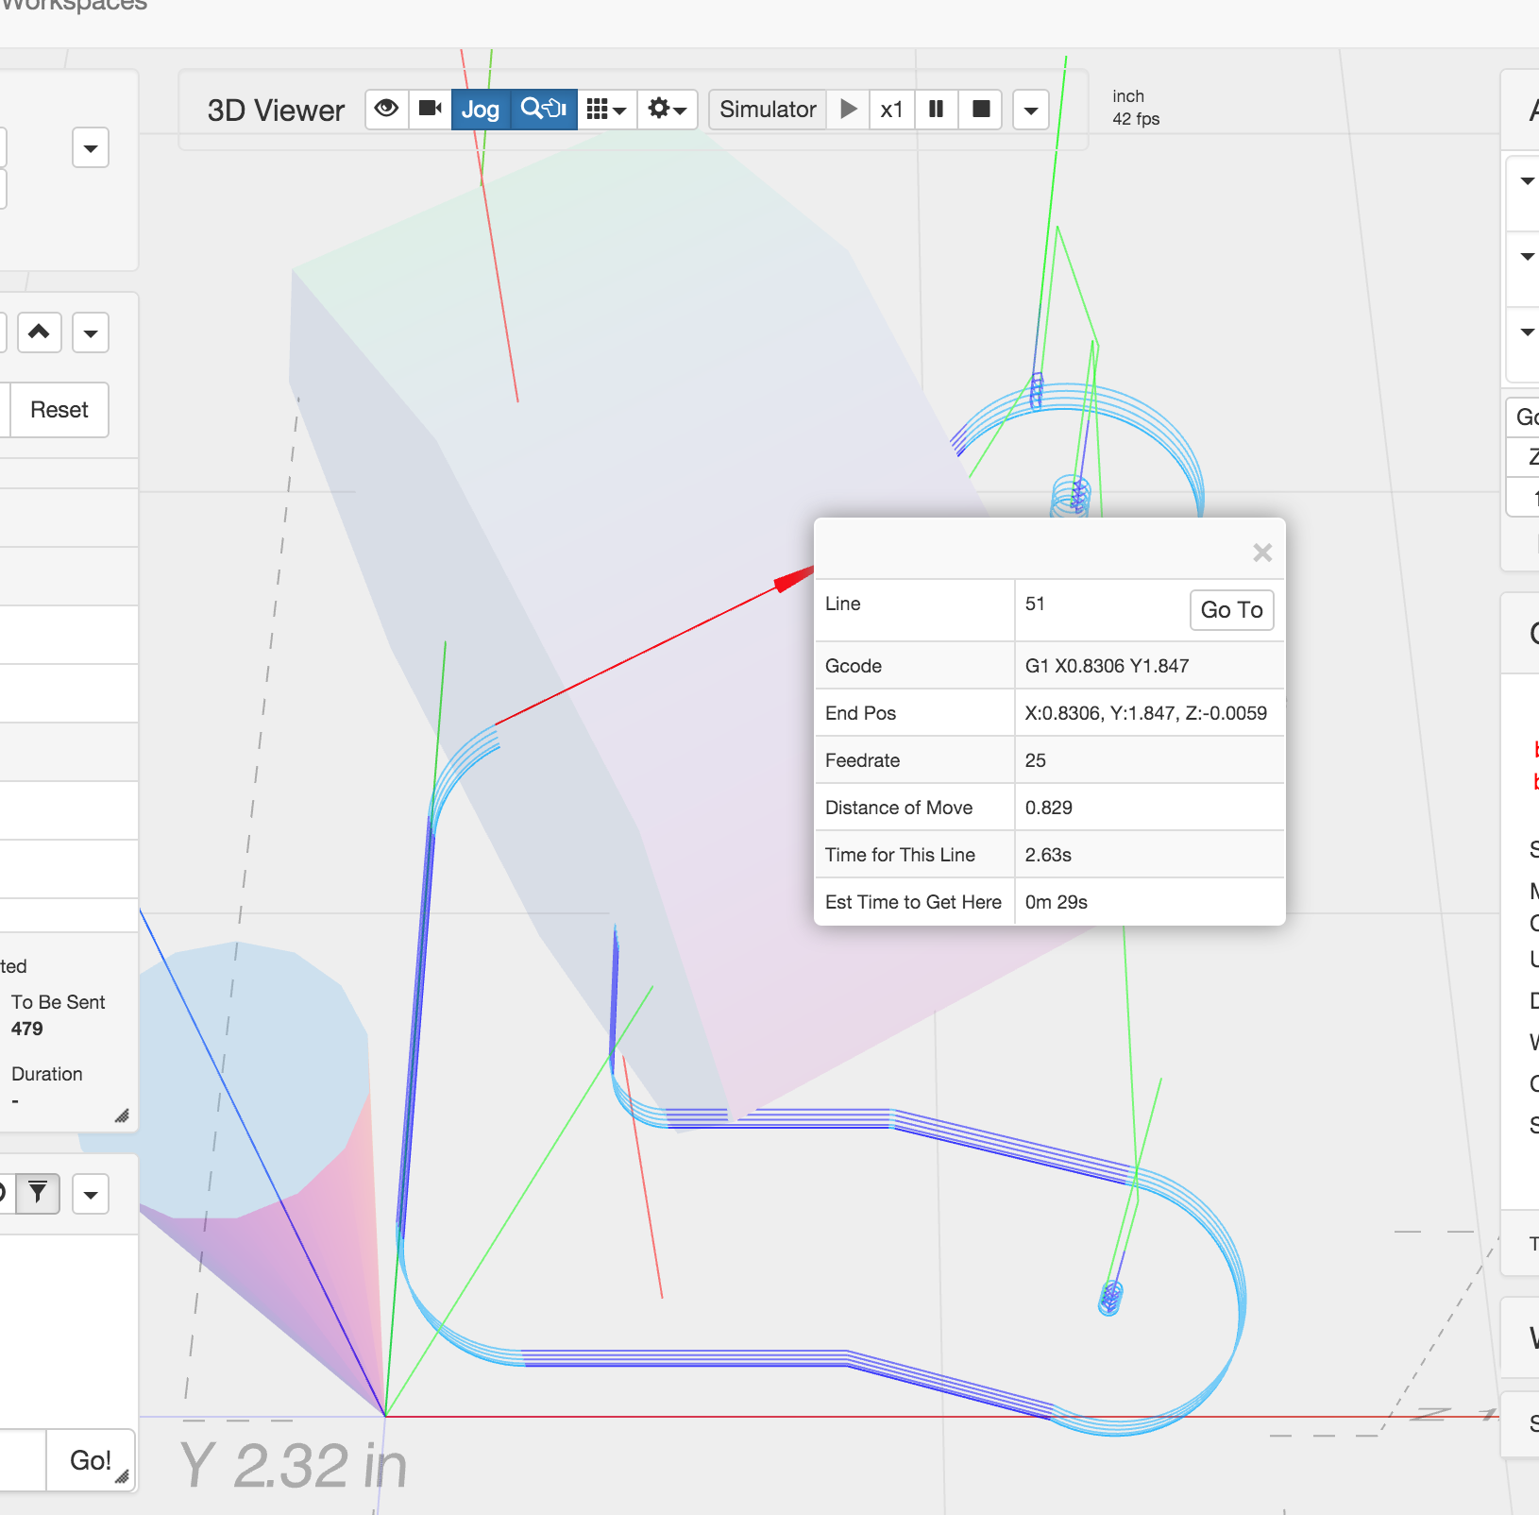
Task: Click the Reset button
Action: tap(59, 410)
